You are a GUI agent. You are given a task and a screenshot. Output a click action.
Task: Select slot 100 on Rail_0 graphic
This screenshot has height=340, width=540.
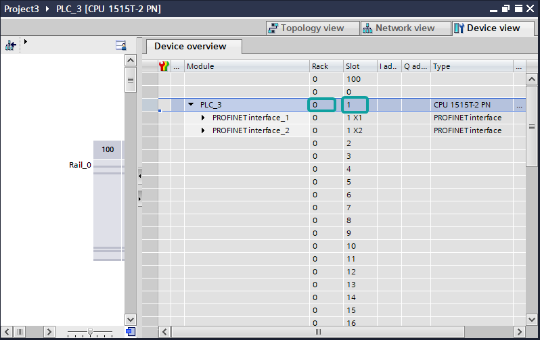(108, 149)
